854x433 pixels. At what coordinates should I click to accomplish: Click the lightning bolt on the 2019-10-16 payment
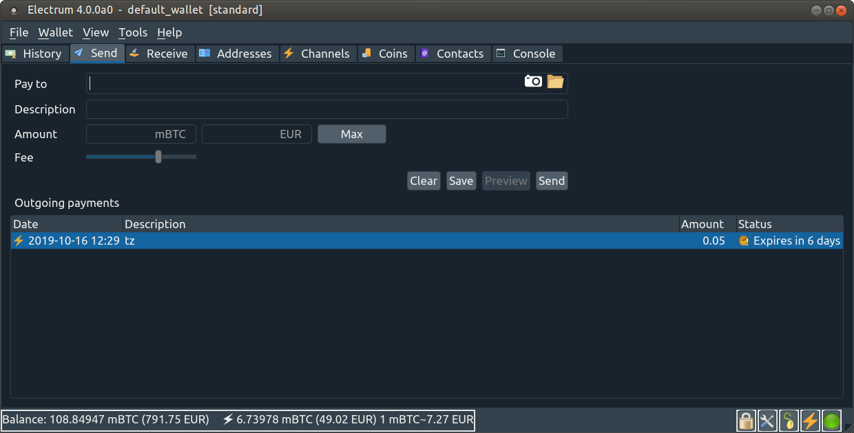(x=18, y=241)
